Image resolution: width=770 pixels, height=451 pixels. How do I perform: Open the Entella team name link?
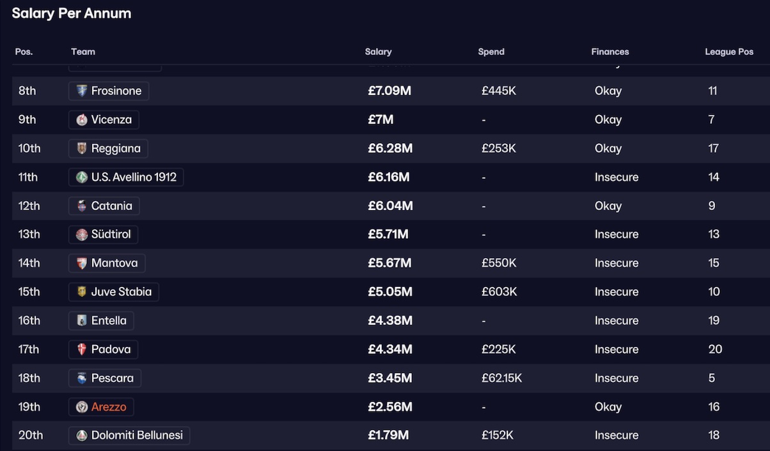click(x=109, y=321)
